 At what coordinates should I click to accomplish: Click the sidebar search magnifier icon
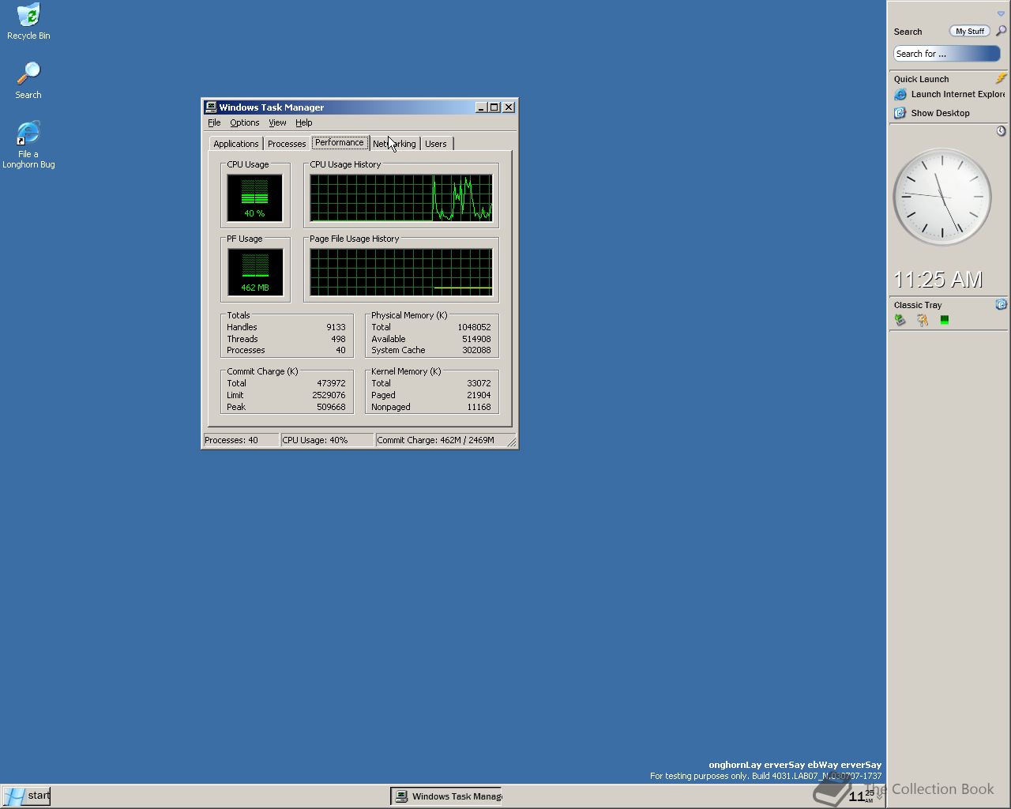coord(1001,31)
